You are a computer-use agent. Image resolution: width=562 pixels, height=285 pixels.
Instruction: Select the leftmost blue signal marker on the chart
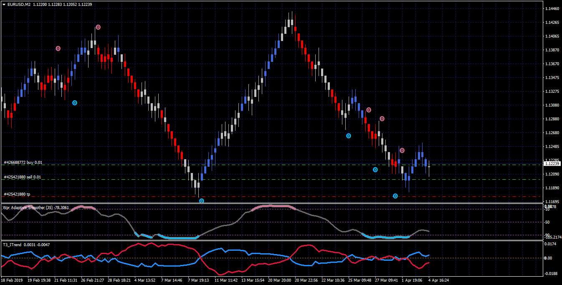[x=75, y=102]
